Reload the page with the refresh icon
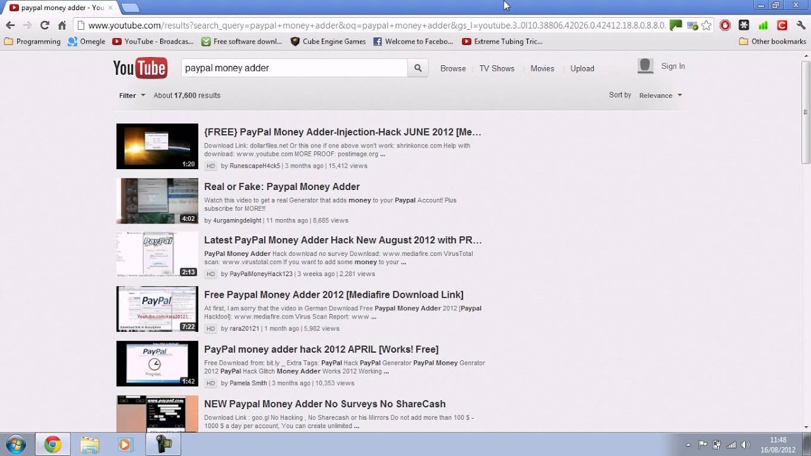The width and height of the screenshot is (811, 456). (44, 25)
